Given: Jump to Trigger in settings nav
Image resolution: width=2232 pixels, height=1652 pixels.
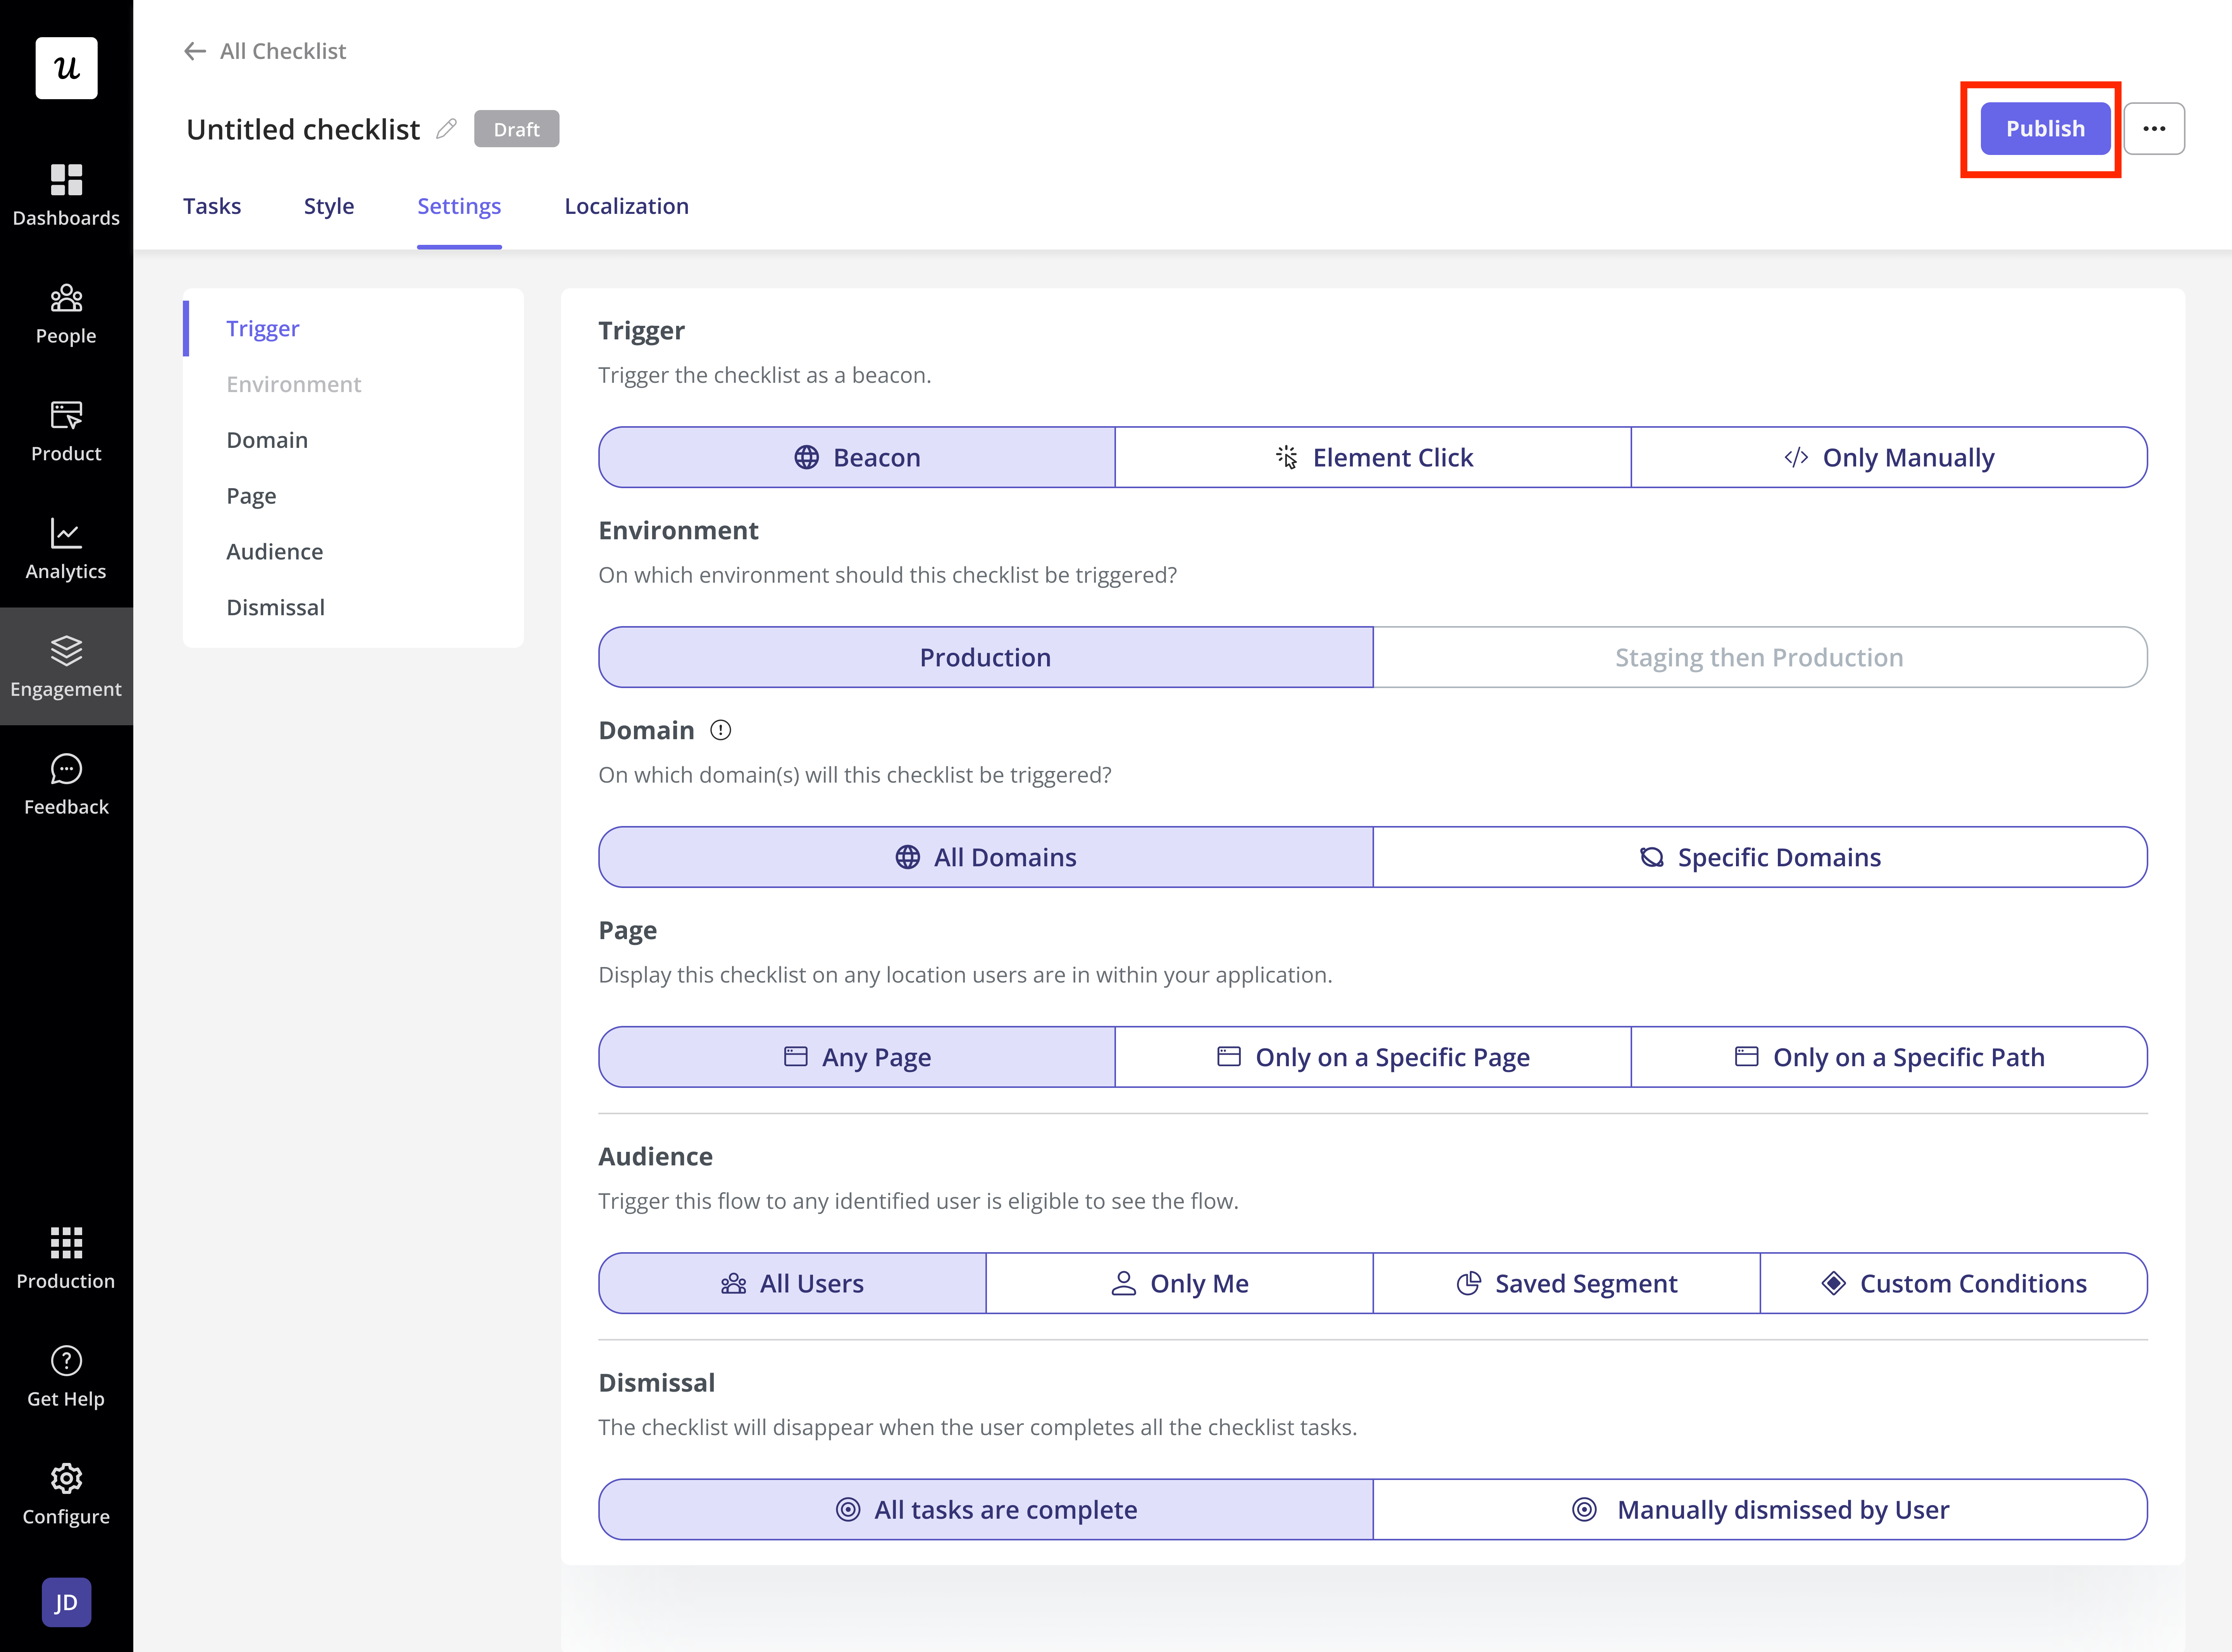Looking at the screenshot, I should [263, 328].
